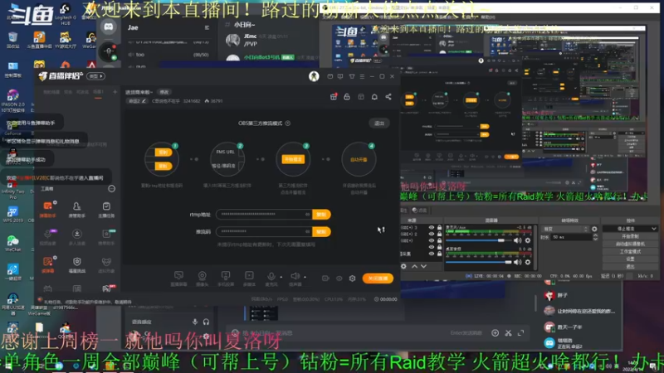
Task: Adjust OBS transition duration stepper
Action: pos(595,237)
